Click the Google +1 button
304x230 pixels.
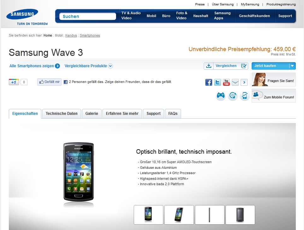tap(14, 82)
